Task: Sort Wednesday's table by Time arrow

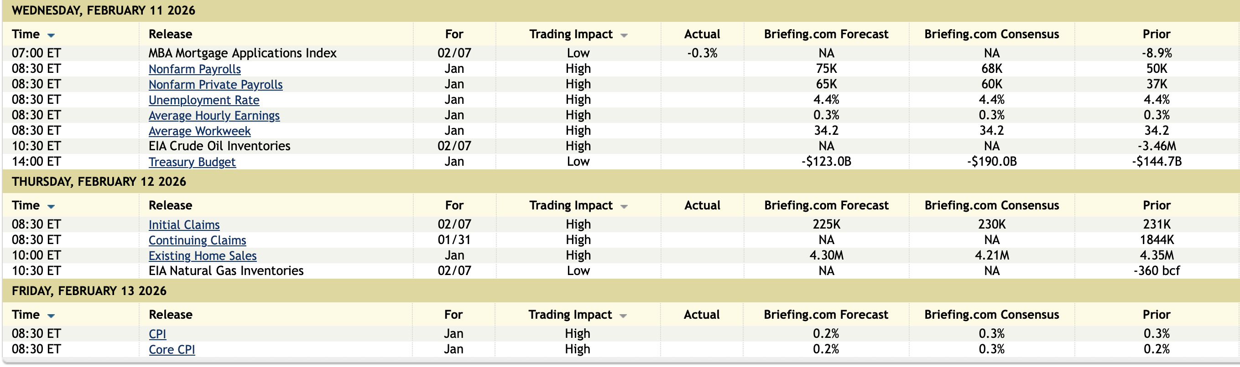Action: [x=51, y=35]
